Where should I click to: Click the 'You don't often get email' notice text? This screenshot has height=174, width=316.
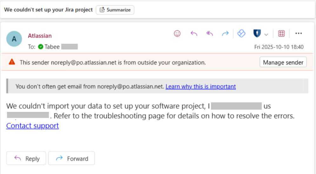point(90,87)
